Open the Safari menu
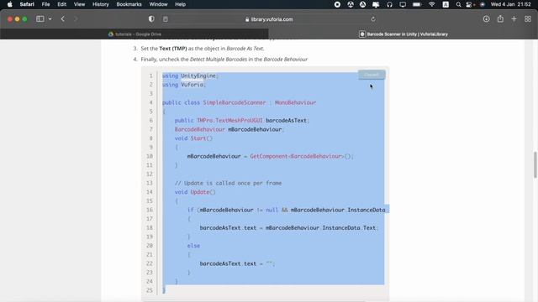The height and width of the screenshot is (302, 538). click(27, 4)
